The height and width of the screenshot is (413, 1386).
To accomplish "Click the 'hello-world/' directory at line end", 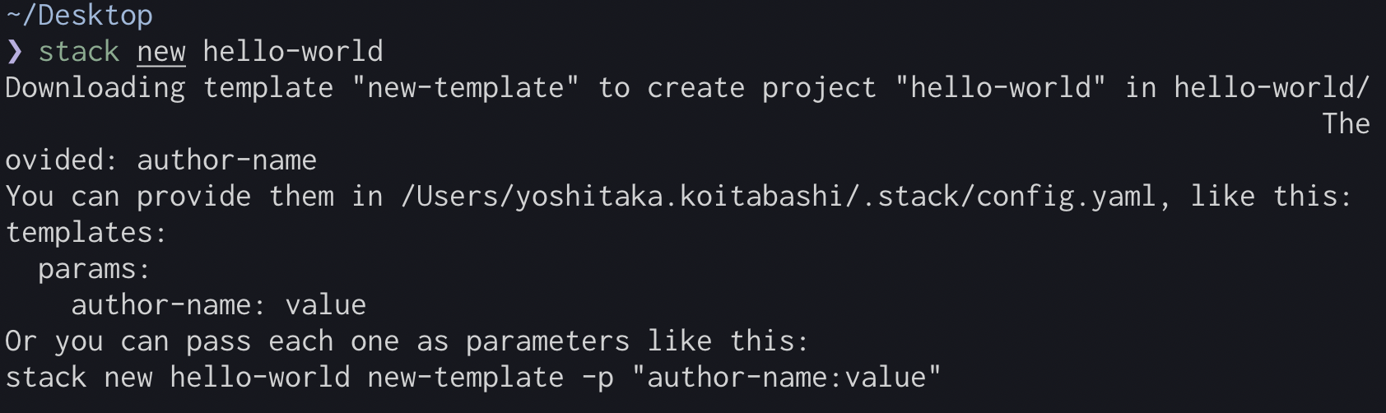I will (x=1272, y=88).
